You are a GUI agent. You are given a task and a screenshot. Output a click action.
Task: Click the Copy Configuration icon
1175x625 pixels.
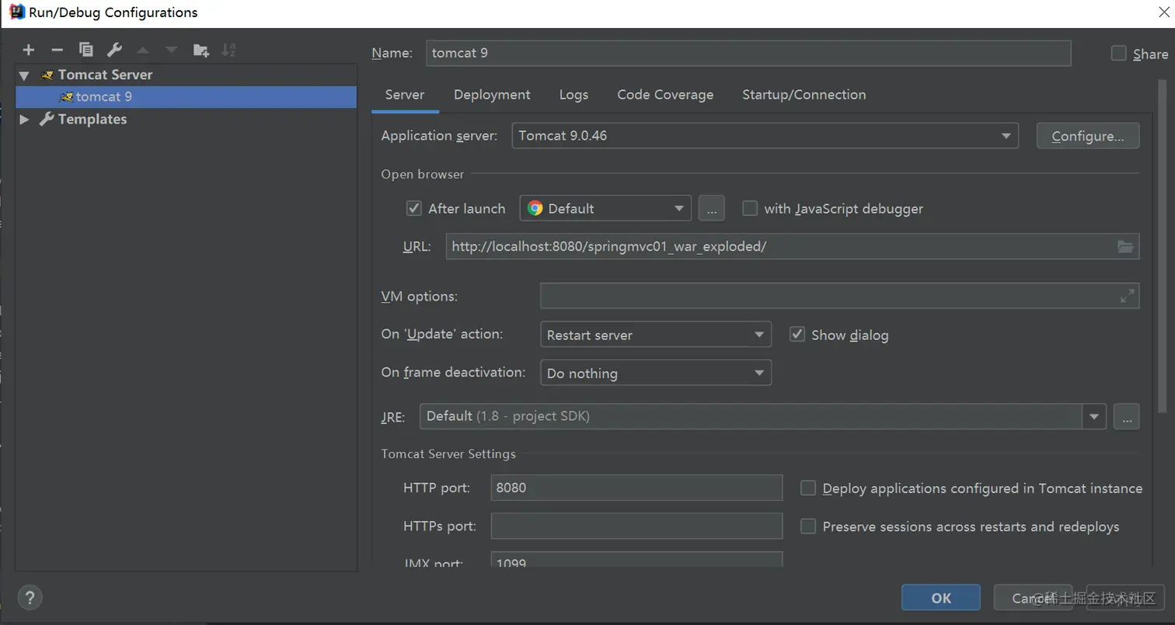[85, 50]
